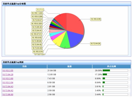The image size is (133, 98).
Task: Click the 10.72.64.28 pie chart label
Action: click(x=95, y=44)
